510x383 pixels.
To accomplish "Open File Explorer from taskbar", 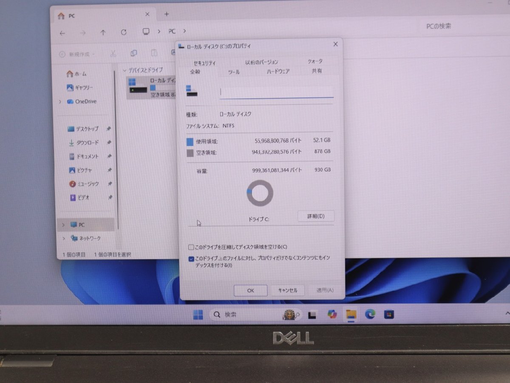I will click(x=351, y=314).
